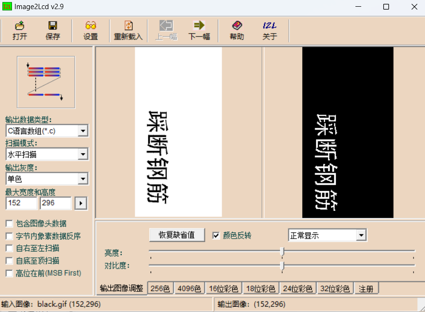
Task: Toggle 字节内象素数据反序 checkbox
Action: point(9,236)
